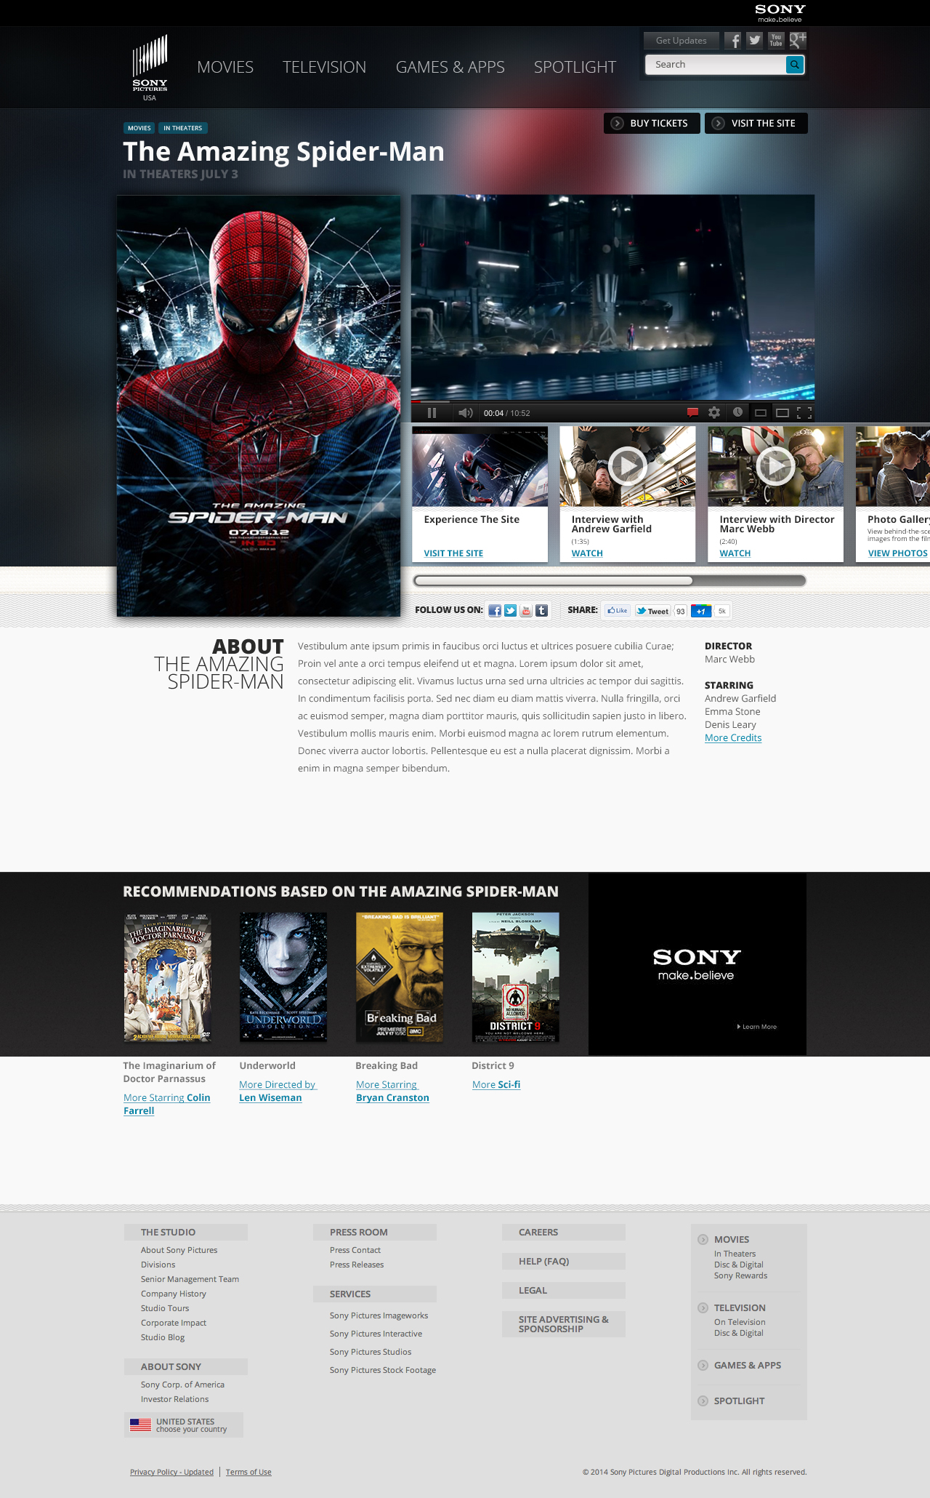Play the Director Marc Webb interview thumbnail
This screenshot has height=1498, width=930.
(x=776, y=466)
